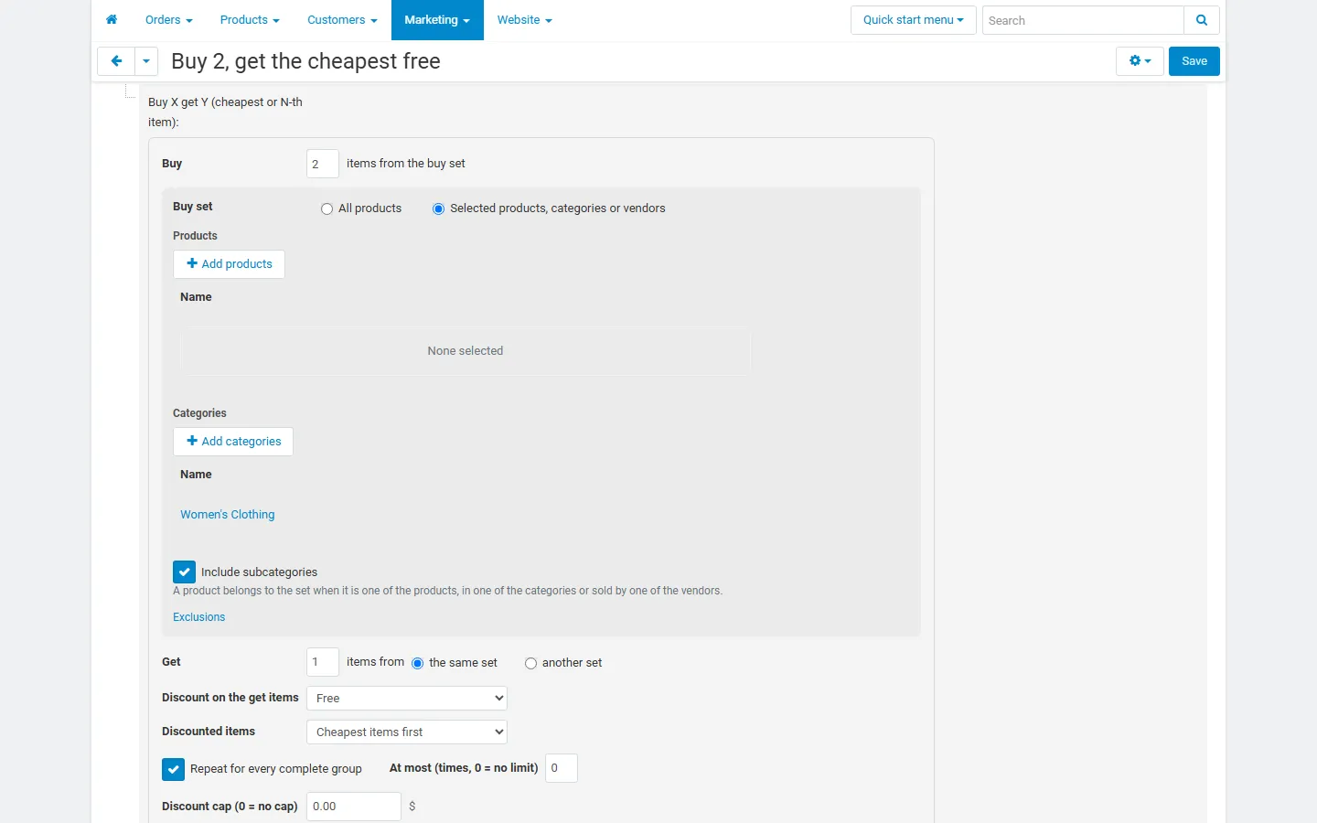Open the Customers menu

tap(342, 20)
